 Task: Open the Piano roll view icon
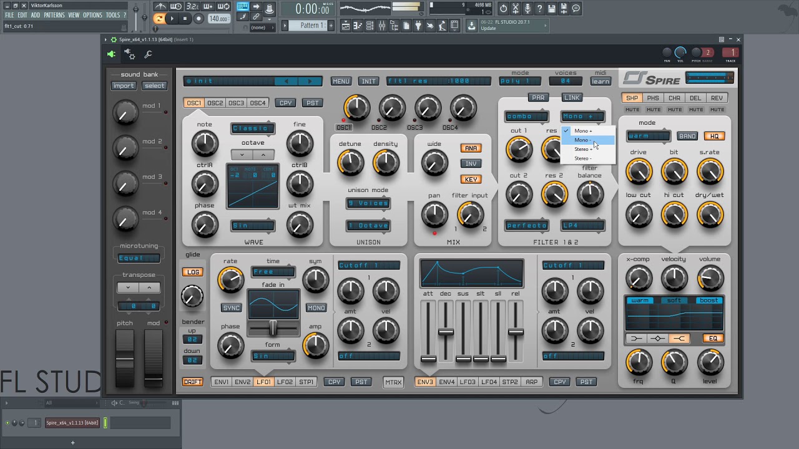click(358, 26)
